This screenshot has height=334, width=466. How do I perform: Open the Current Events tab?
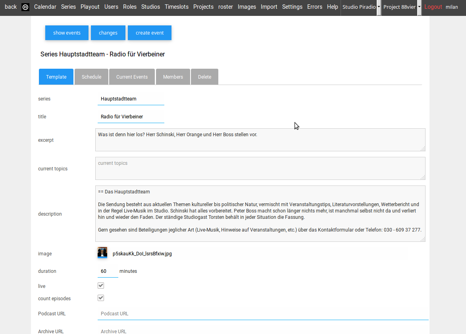point(132,77)
